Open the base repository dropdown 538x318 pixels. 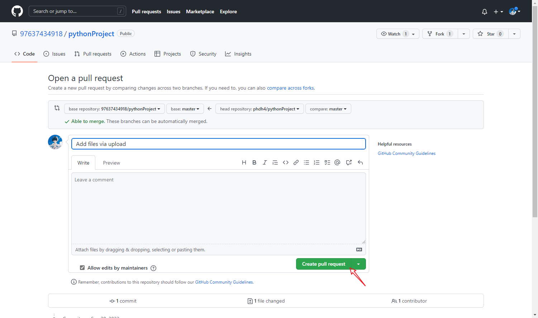pyautogui.click(x=114, y=109)
